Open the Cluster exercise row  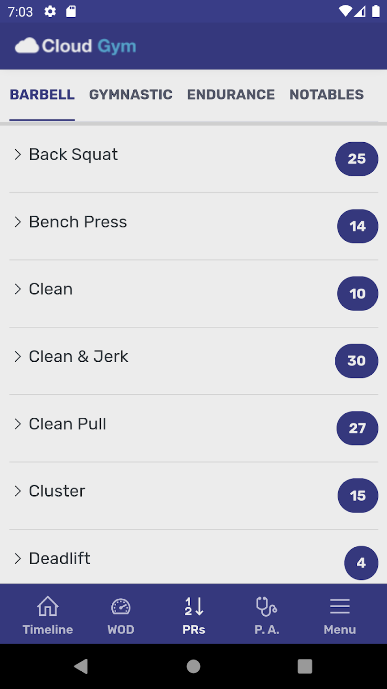coord(193,496)
